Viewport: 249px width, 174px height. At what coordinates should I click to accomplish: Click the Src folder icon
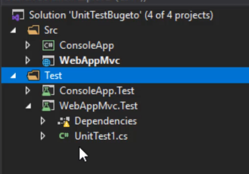[x=33, y=30]
